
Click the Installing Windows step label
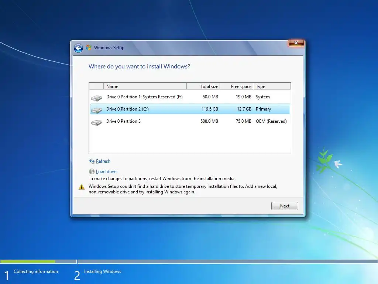point(103,271)
